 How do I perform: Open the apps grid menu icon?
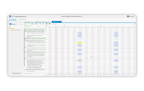[x=13, y=16]
